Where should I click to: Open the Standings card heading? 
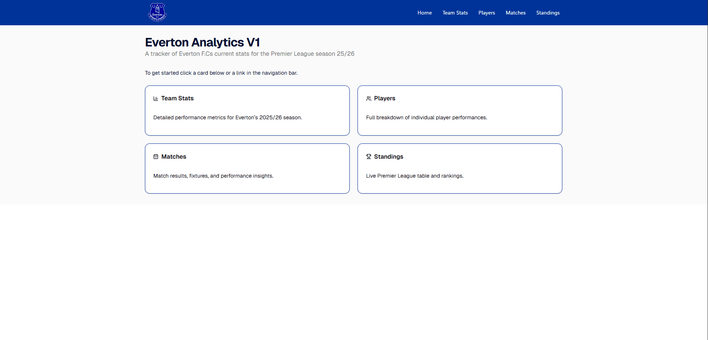click(388, 157)
